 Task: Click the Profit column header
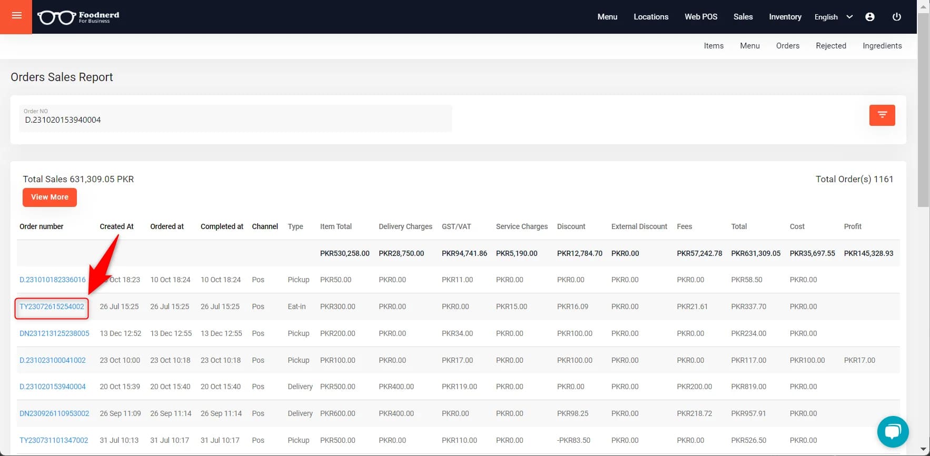point(853,226)
